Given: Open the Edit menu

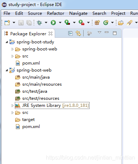Looking at the screenshot, I should click(x=19, y=13).
